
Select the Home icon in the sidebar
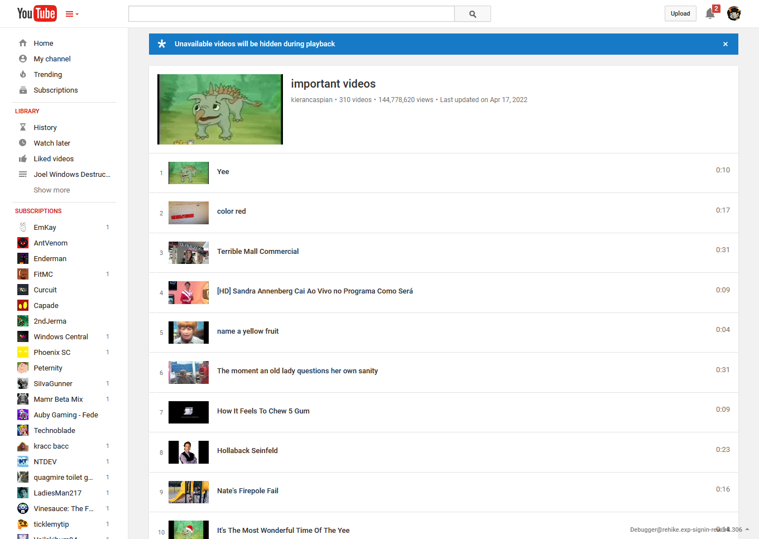pyautogui.click(x=22, y=43)
